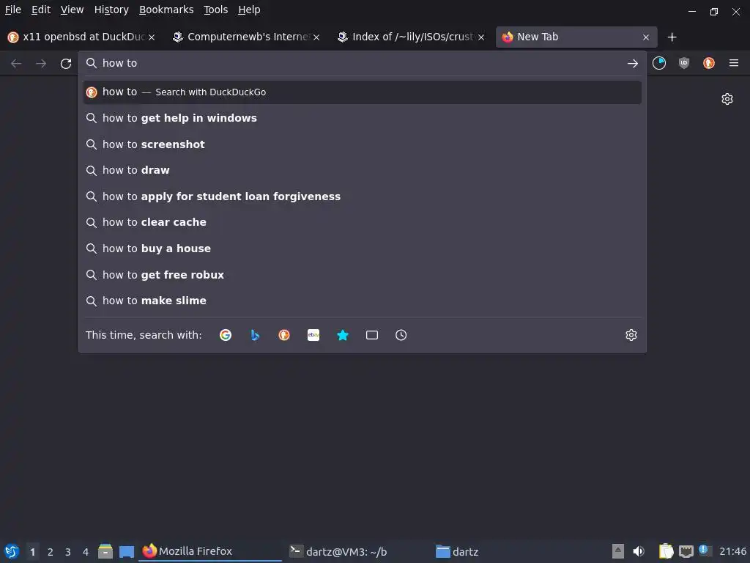Open the Firefox hamburger menu

coord(734,63)
